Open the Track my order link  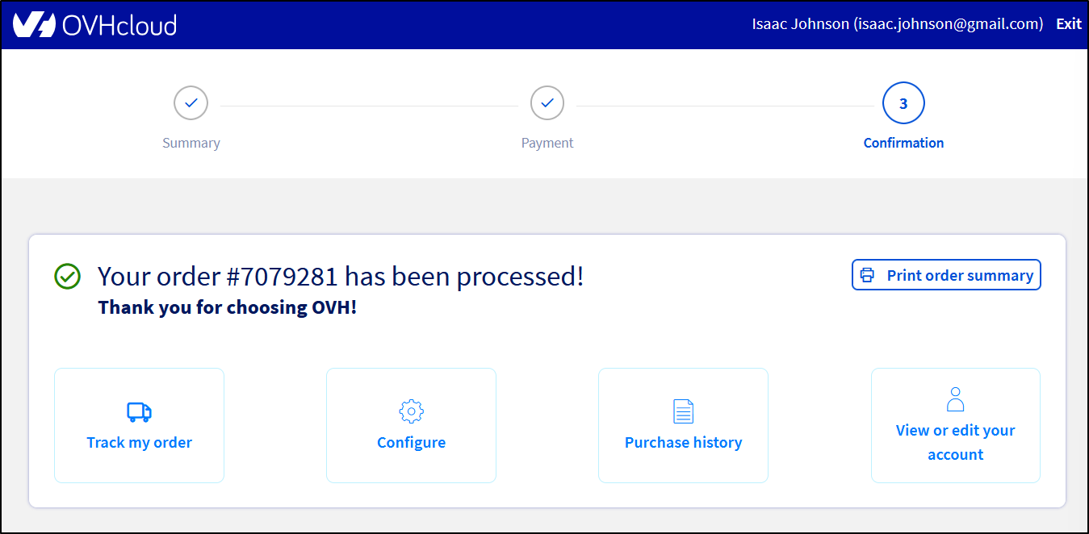[x=139, y=443]
